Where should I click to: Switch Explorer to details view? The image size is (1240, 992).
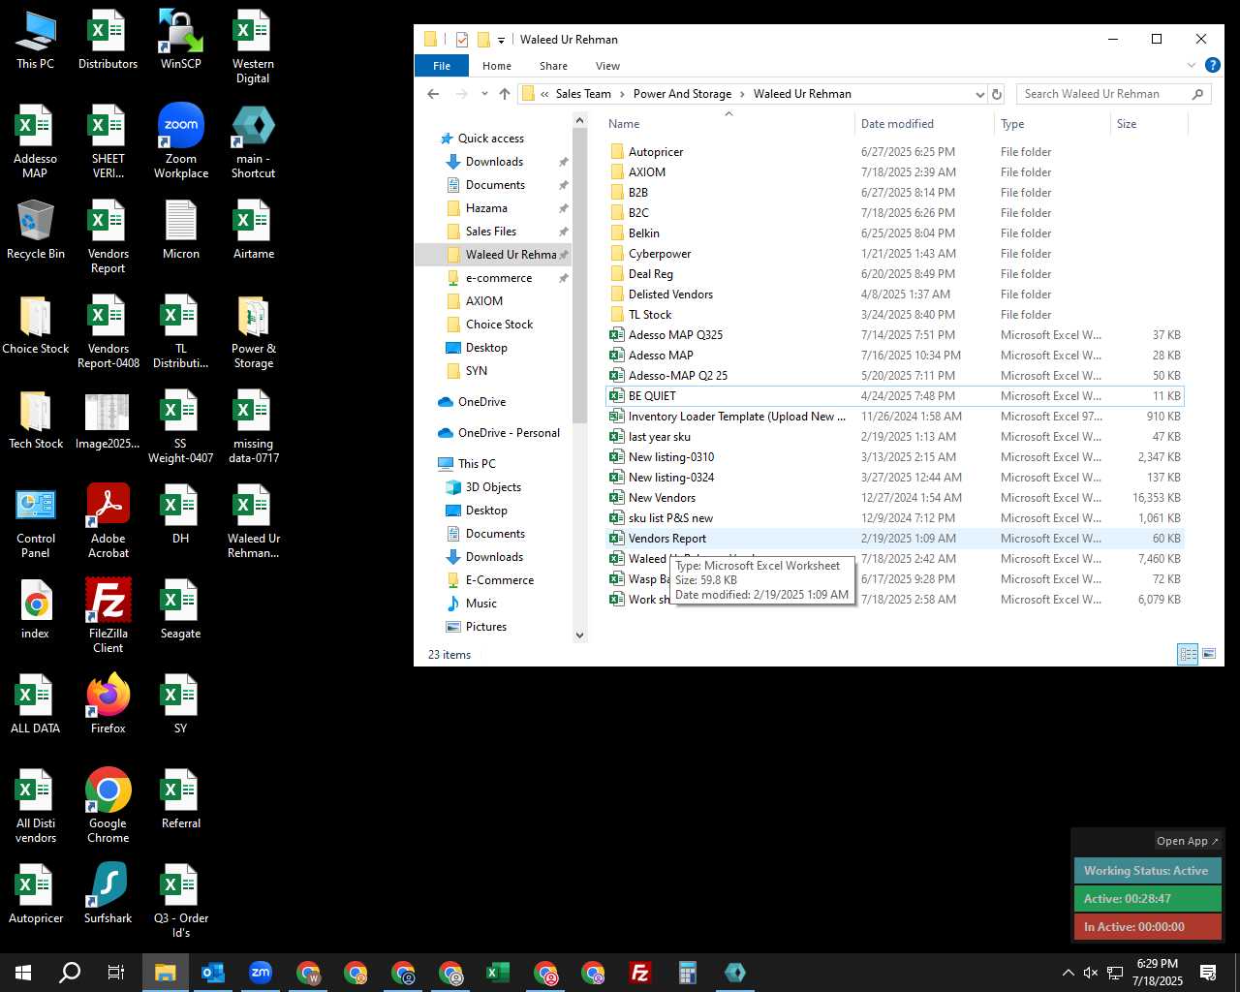click(x=1188, y=654)
